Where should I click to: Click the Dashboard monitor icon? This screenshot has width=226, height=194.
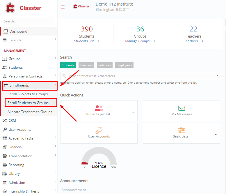6,31
